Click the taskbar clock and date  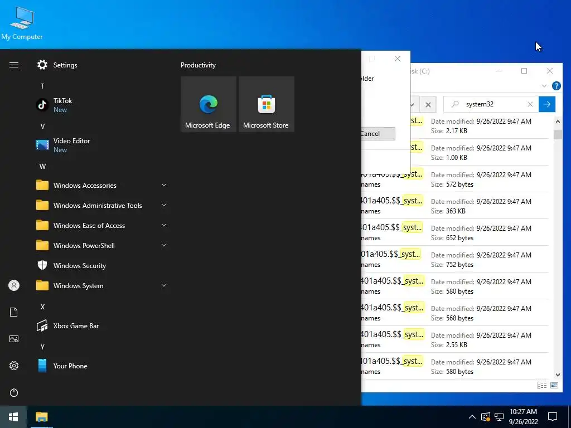[x=523, y=417]
